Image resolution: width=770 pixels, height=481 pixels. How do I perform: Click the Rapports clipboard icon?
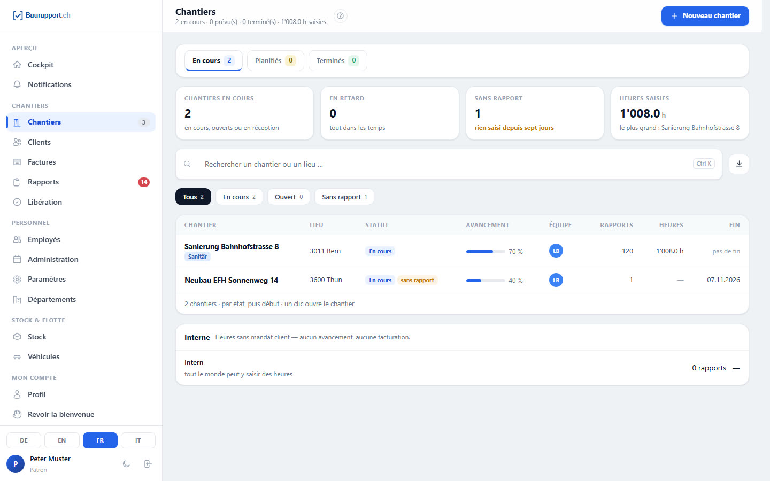point(17,182)
